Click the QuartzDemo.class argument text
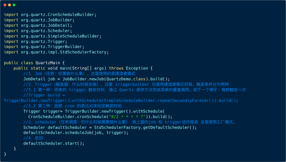The image size is (286, 162). coord(126,79)
